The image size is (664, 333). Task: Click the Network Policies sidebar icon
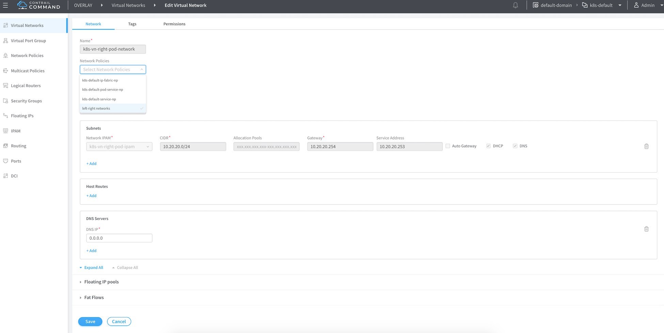tap(5, 55)
